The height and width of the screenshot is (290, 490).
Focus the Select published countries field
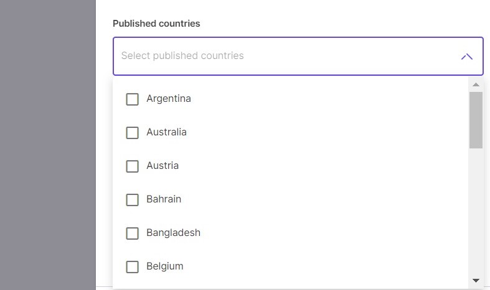tap(298, 56)
